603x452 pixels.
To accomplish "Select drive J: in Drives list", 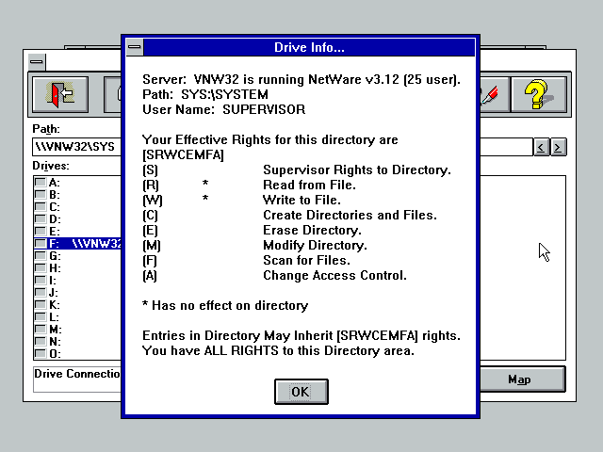I will point(77,293).
